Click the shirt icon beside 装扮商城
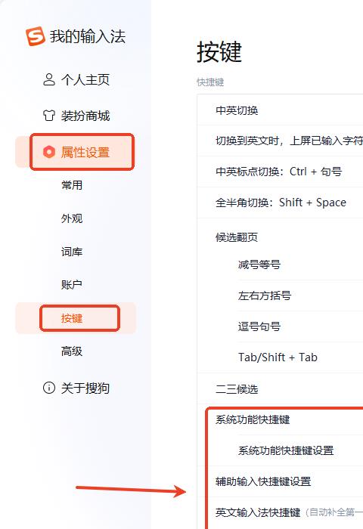The height and width of the screenshot is (529, 363). 49,116
